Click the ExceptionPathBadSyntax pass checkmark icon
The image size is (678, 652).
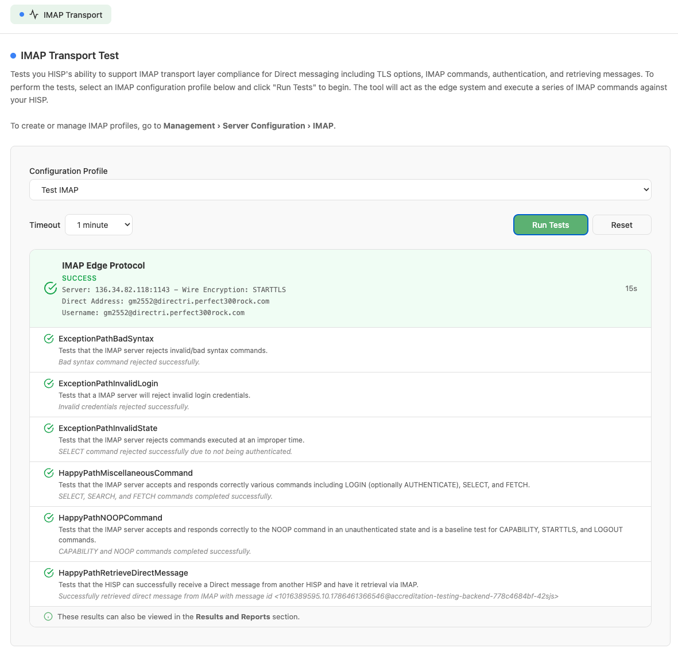[49, 339]
